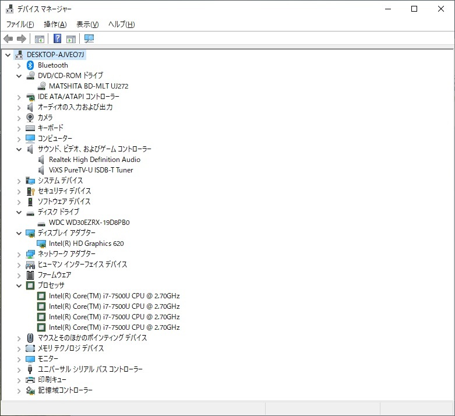The height and width of the screenshot is (416, 455).
Task: Open the ファイル(F) menu
Action: pos(20,24)
